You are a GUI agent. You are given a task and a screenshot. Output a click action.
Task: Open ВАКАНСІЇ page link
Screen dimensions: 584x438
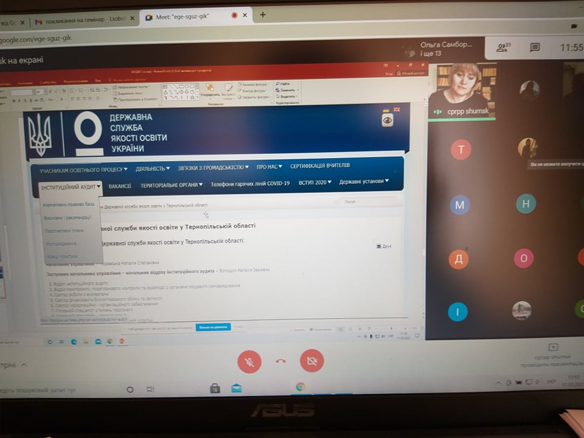[120, 186]
